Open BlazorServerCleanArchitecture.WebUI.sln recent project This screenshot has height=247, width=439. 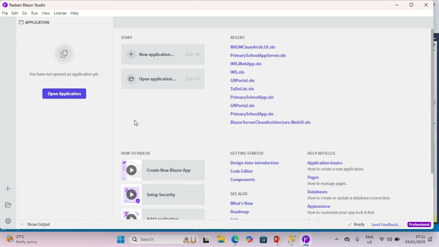click(270, 122)
